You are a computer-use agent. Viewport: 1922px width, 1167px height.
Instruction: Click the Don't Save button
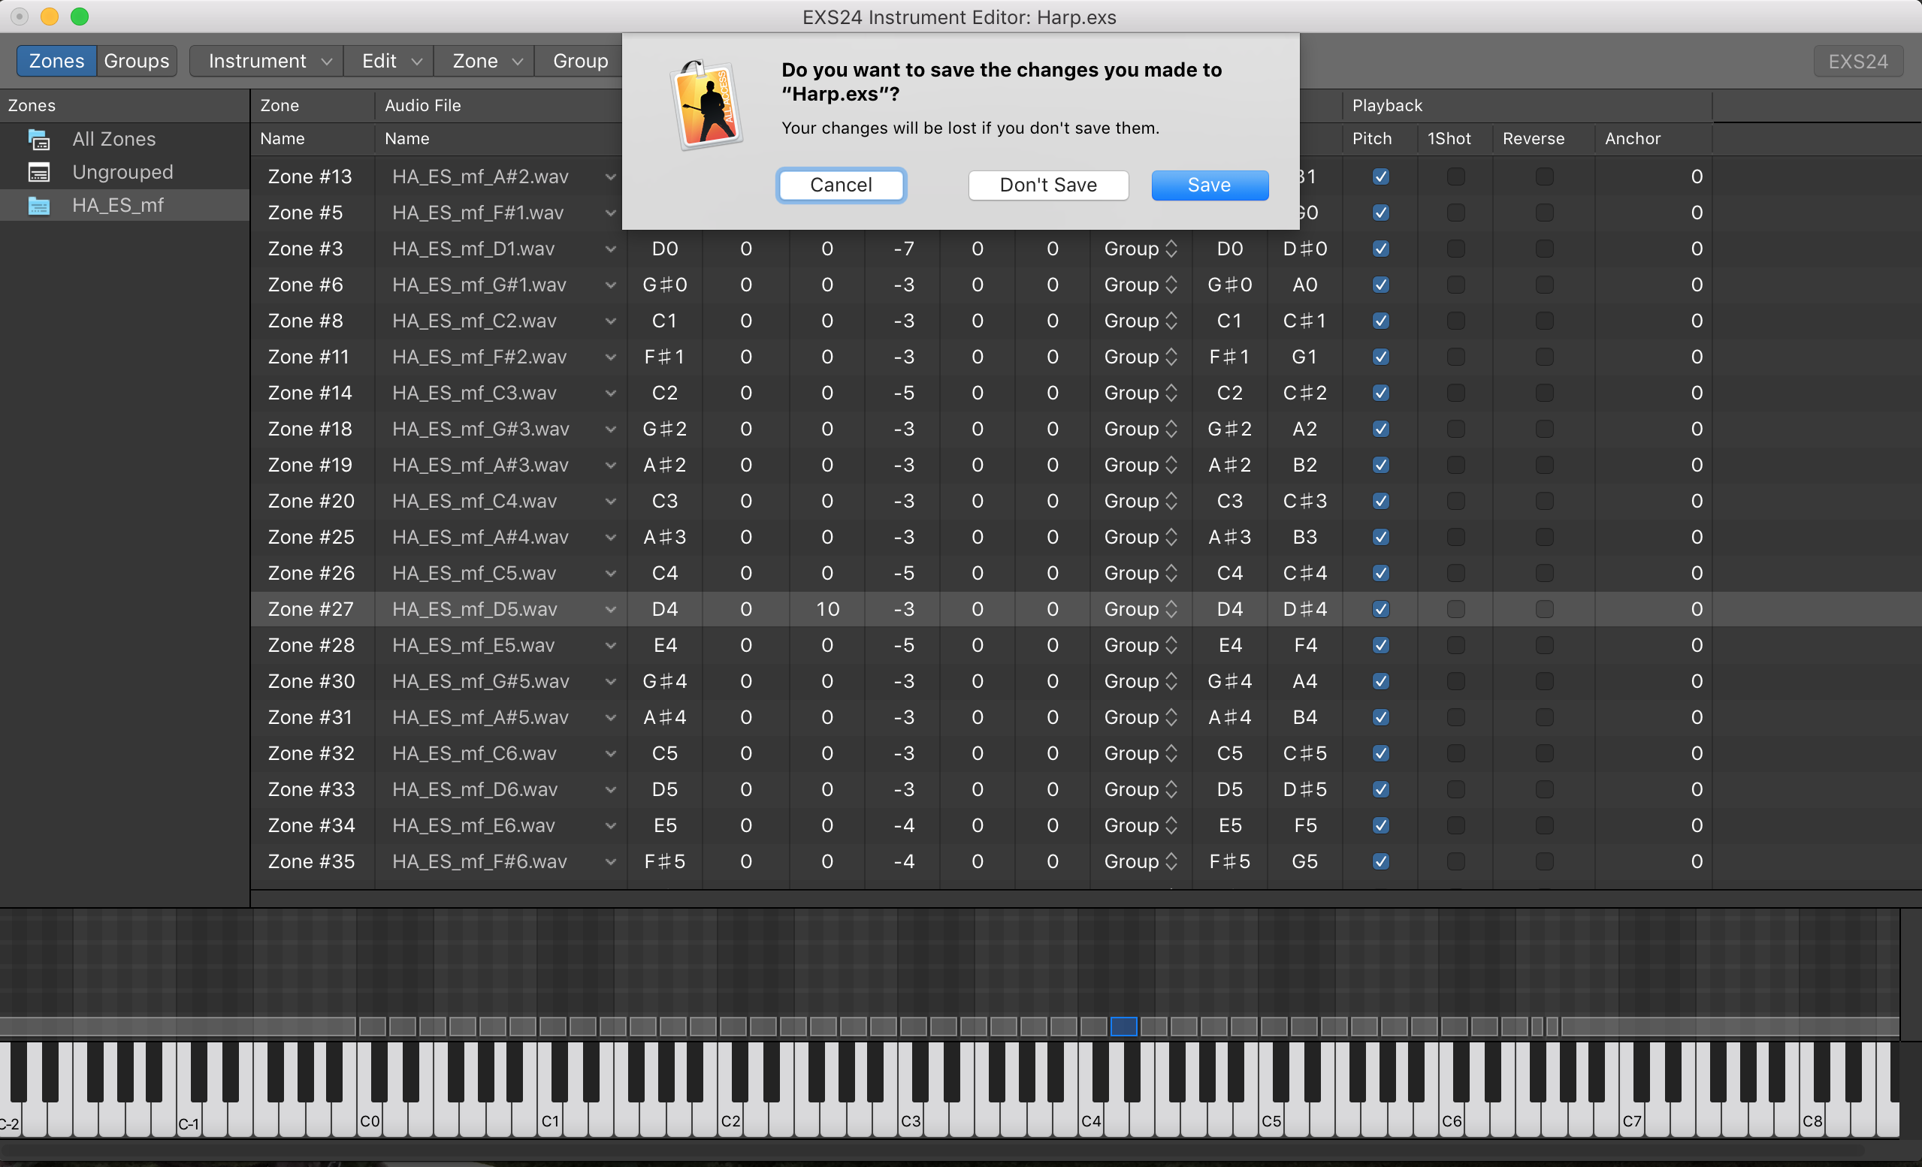coord(1047,185)
